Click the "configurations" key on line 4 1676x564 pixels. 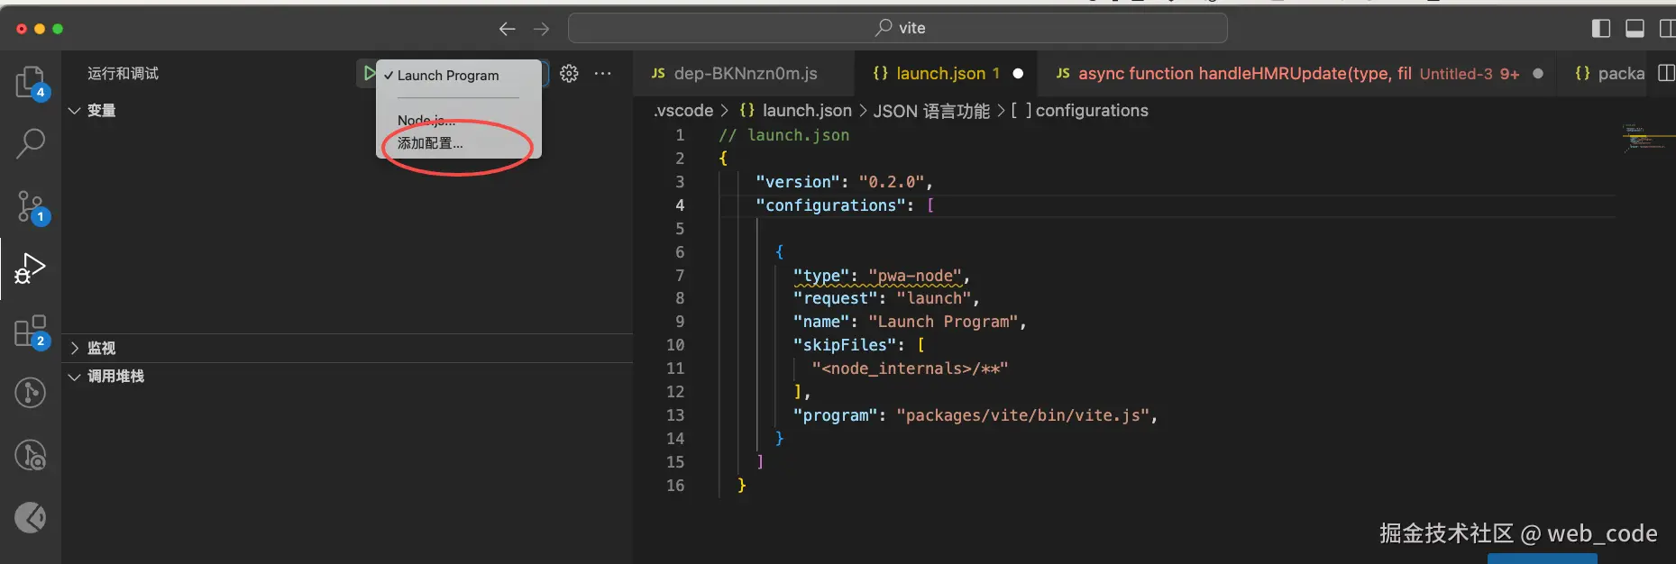tap(830, 205)
